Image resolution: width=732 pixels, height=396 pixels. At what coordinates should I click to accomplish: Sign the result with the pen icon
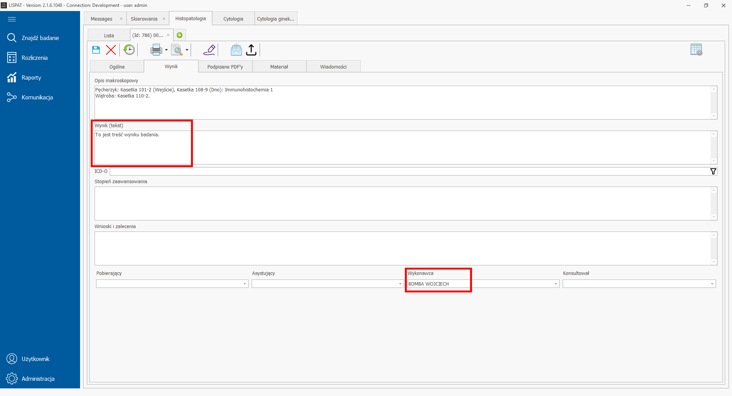[x=209, y=50]
